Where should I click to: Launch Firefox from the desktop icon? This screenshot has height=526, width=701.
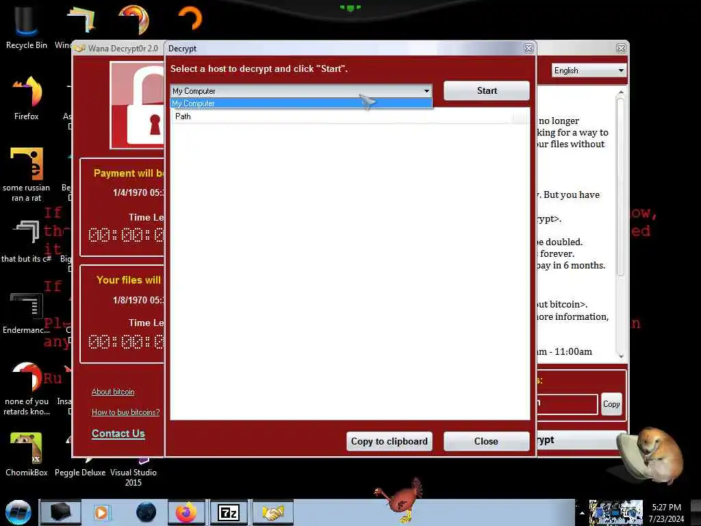coord(27,99)
